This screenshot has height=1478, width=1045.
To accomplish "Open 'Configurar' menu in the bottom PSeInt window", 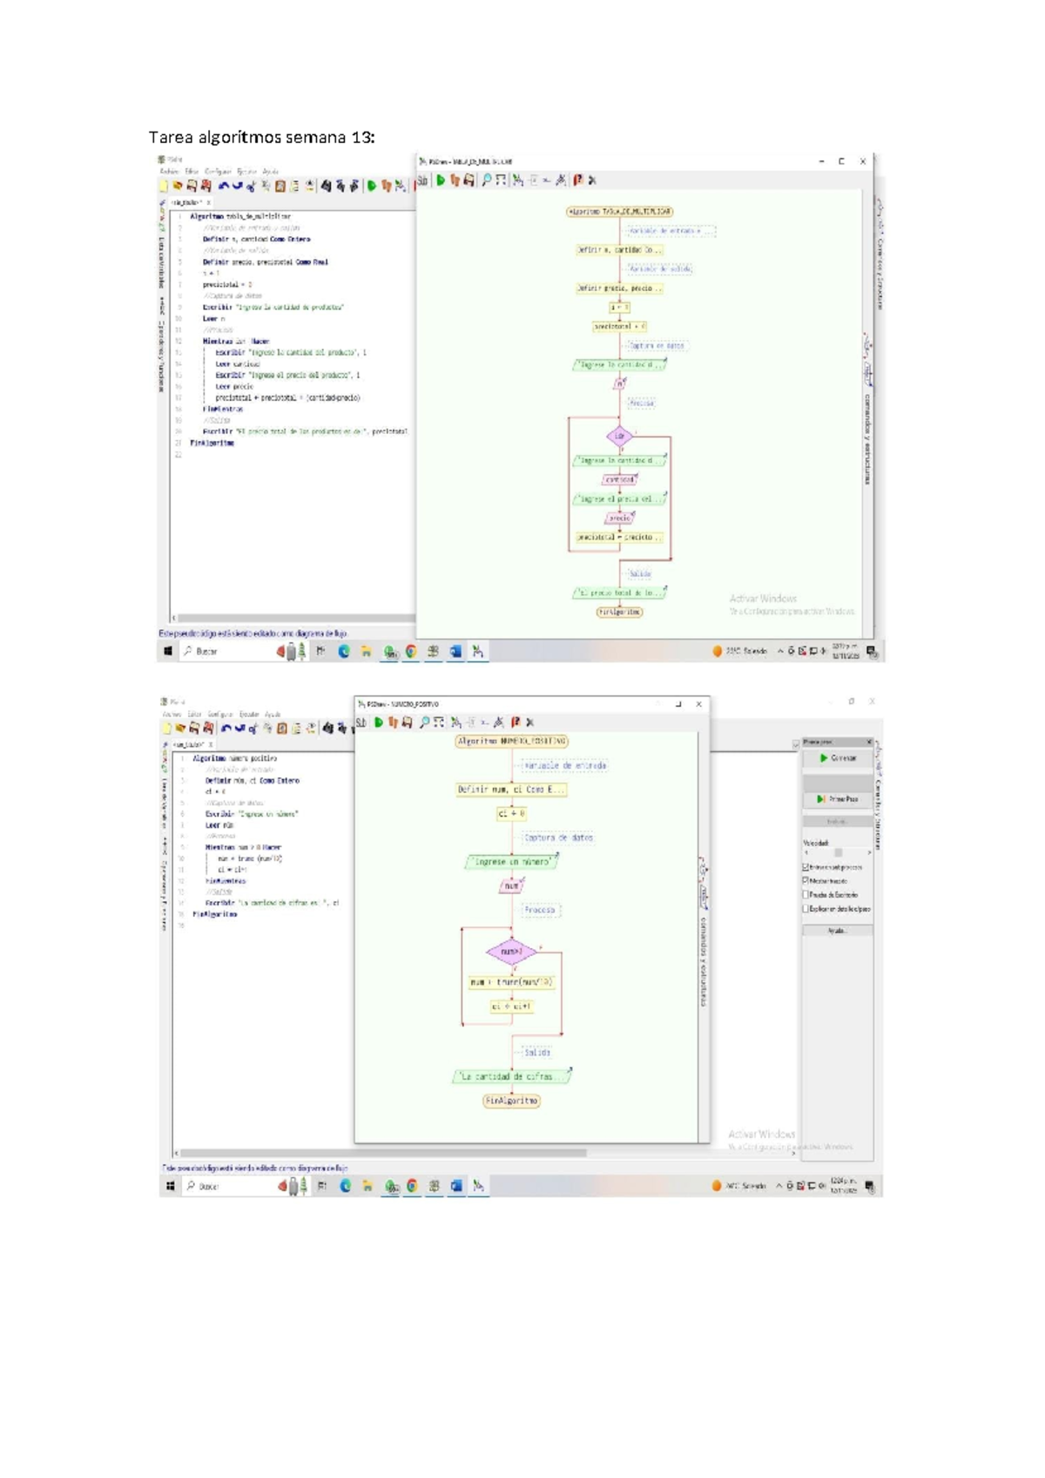I will click(x=219, y=715).
